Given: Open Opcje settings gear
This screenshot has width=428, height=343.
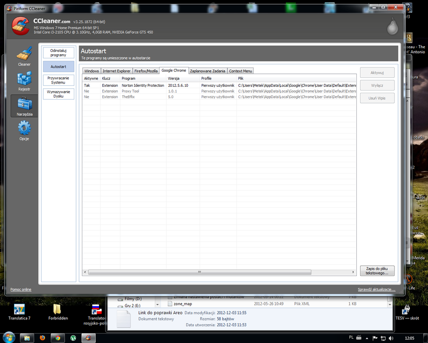Looking at the screenshot, I should [24, 130].
